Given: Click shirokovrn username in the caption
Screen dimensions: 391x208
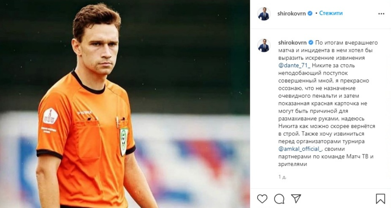Looking at the screenshot, I should (293, 43).
